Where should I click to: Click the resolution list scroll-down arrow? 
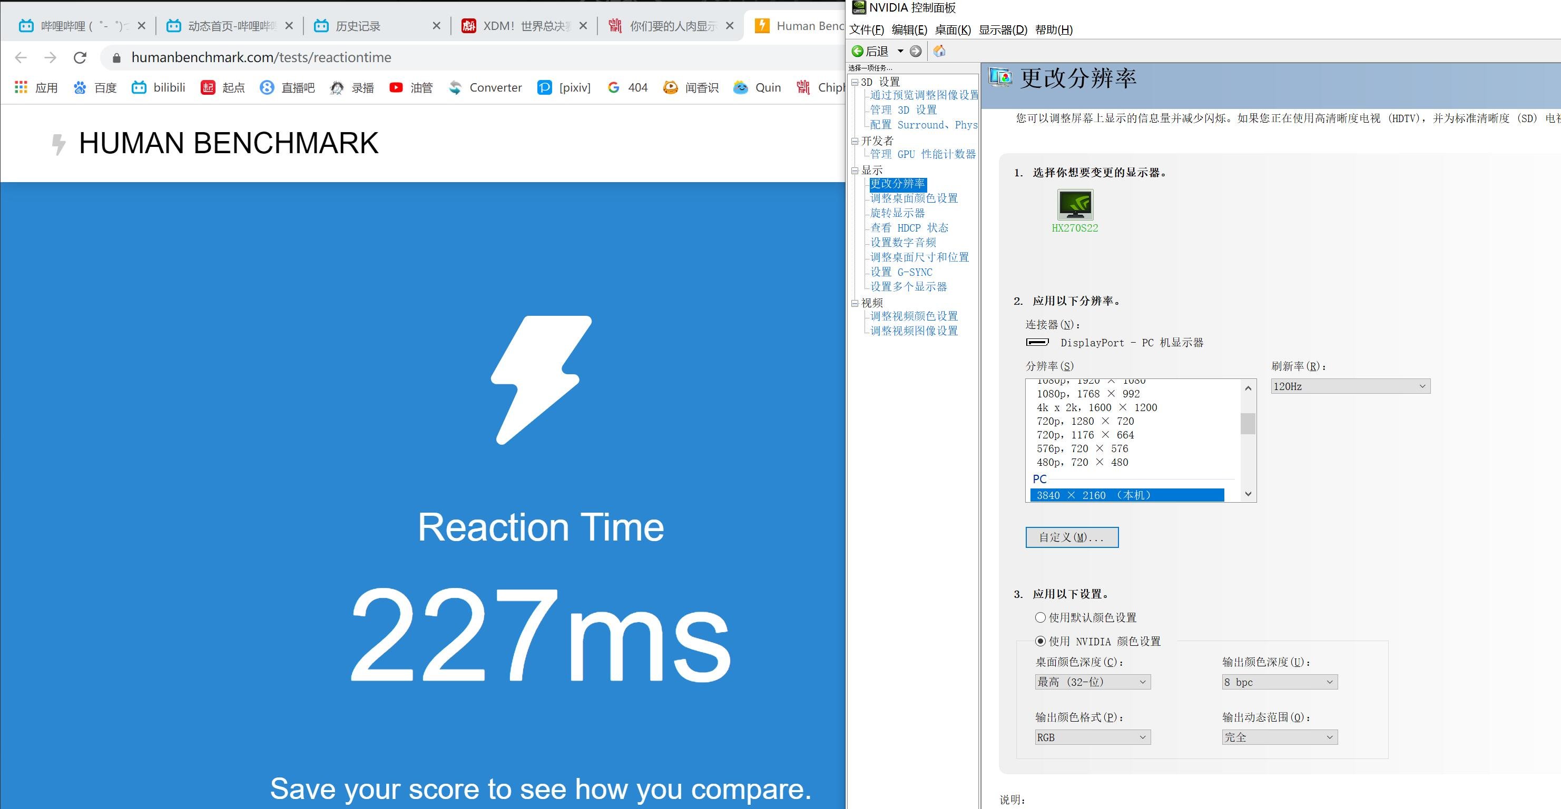click(1248, 494)
